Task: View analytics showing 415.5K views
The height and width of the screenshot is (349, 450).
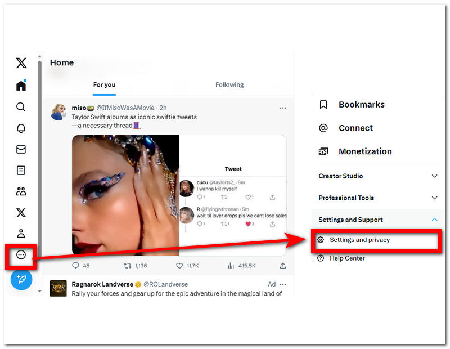Action: pos(241,266)
